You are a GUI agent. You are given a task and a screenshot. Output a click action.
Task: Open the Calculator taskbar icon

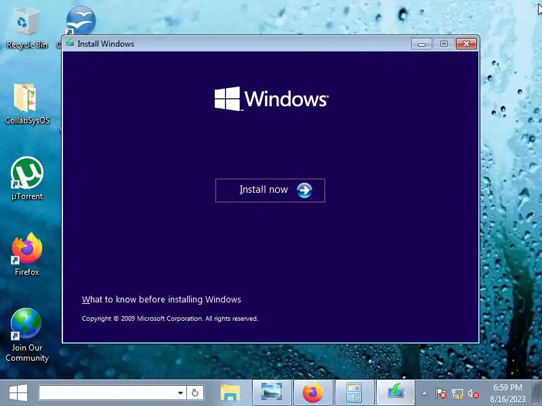click(354, 392)
